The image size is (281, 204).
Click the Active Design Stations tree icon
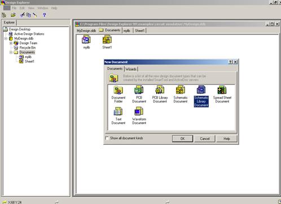pos(11,34)
